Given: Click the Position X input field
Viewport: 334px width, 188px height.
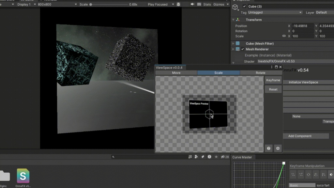Looking at the screenshot, I should point(302,25).
